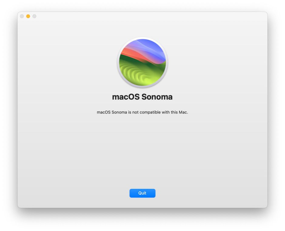Click the installer window title bar
This screenshot has width=285, height=231.
click(142, 16)
